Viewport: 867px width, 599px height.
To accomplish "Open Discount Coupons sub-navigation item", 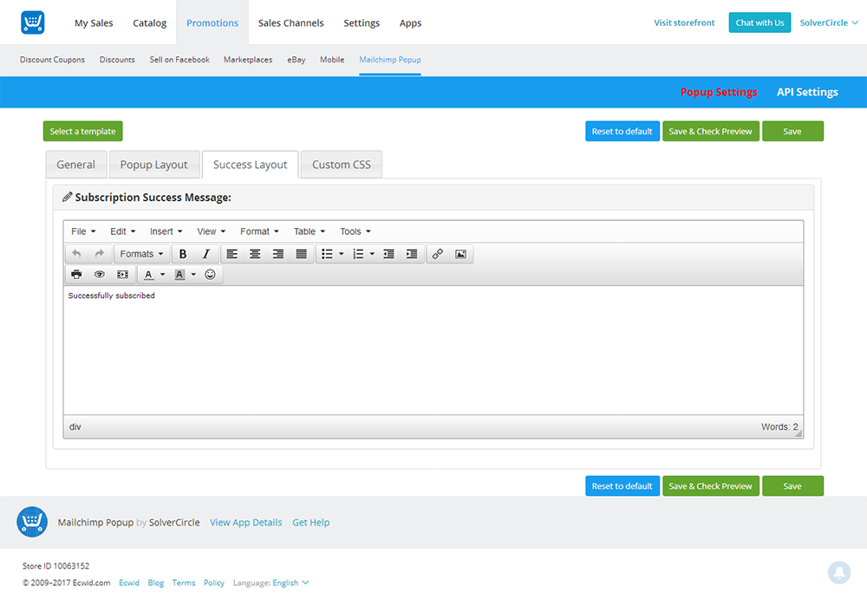I will [x=53, y=59].
